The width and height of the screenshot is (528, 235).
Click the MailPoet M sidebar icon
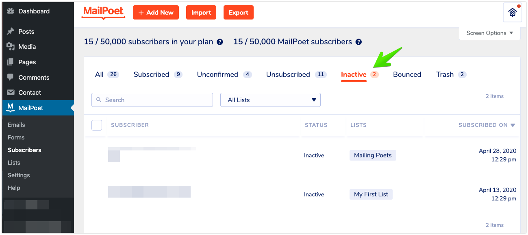point(11,108)
